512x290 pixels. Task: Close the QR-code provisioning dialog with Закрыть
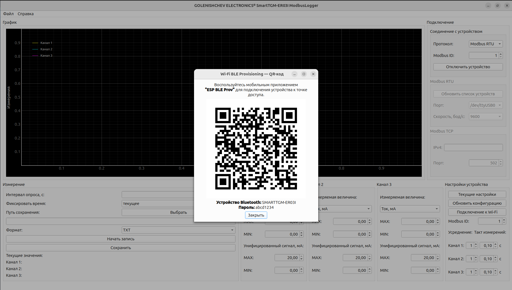(256, 215)
